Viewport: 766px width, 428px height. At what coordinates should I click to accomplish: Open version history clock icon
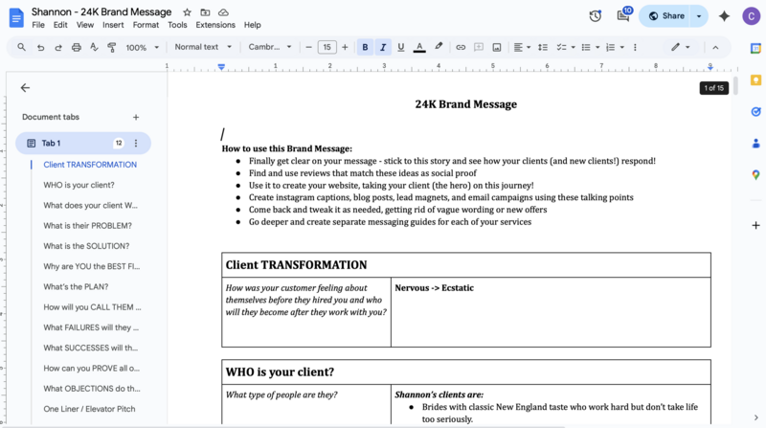(x=595, y=16)
